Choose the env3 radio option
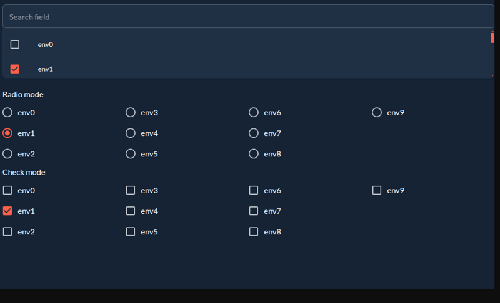The image size is (500, 303). tap(131, 113)
